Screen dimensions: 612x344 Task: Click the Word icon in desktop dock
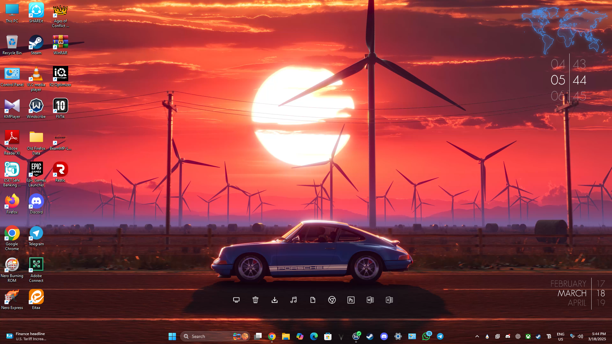370,300
